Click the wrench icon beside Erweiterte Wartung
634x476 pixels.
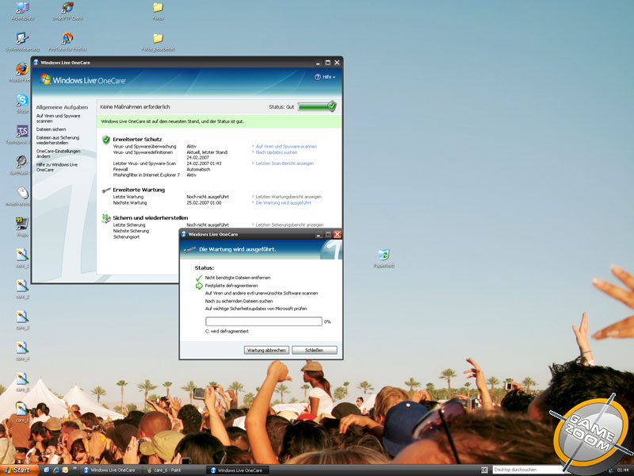tap(106, 190)
